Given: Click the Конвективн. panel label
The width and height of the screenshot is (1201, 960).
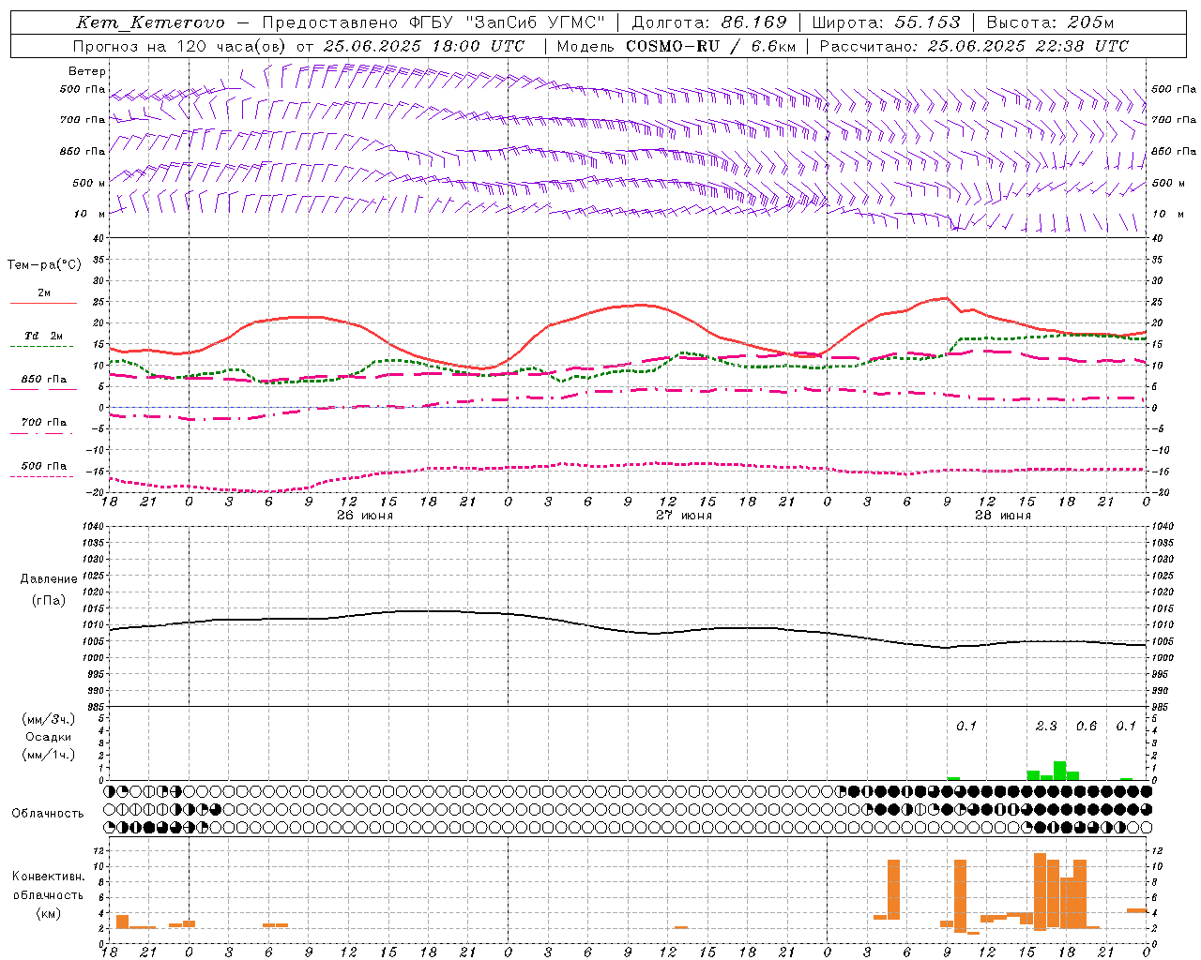Looking at the screenshot, I should pos(49,877).
